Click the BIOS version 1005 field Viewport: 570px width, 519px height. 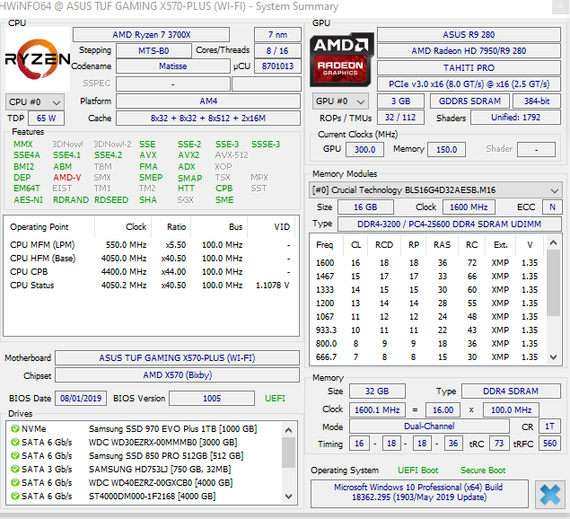[212, 399]
